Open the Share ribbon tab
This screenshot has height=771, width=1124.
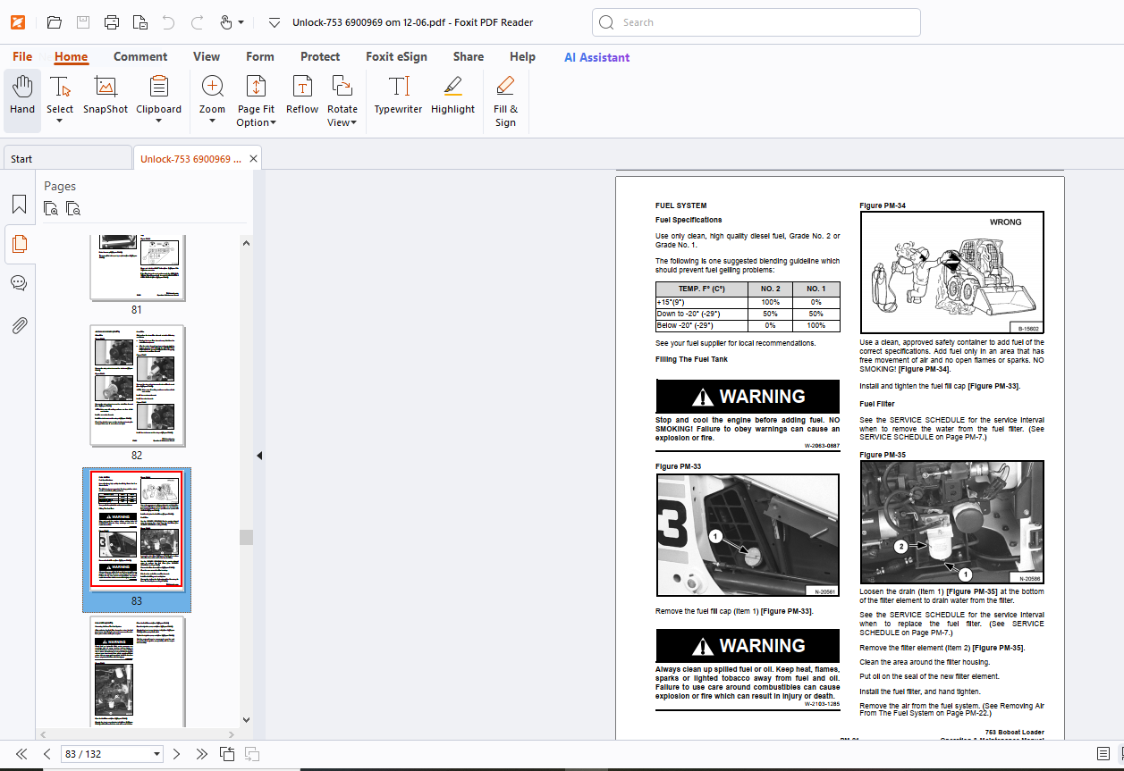point(469,56)
